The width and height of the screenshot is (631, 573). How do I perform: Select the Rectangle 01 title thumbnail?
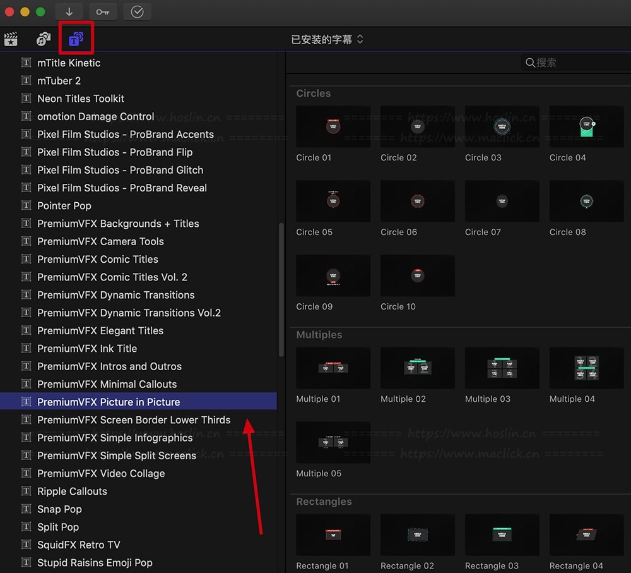[333, 534]
